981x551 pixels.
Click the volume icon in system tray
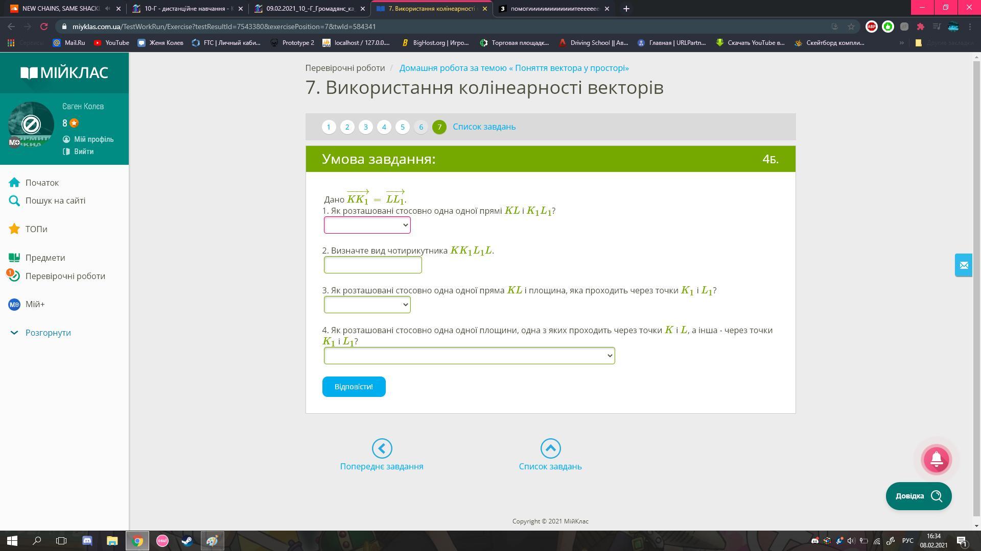point(851,541)
